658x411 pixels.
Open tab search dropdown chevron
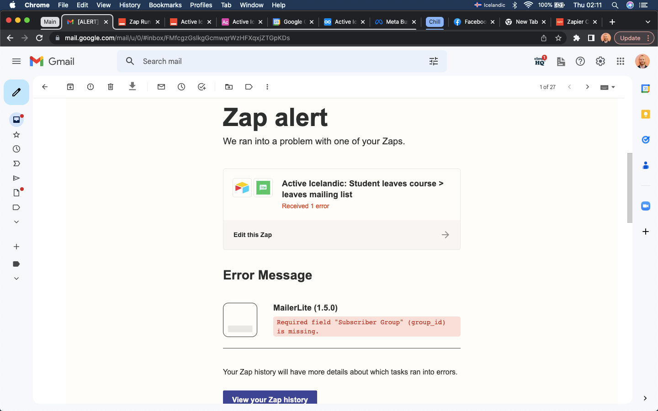coord(647,22)
